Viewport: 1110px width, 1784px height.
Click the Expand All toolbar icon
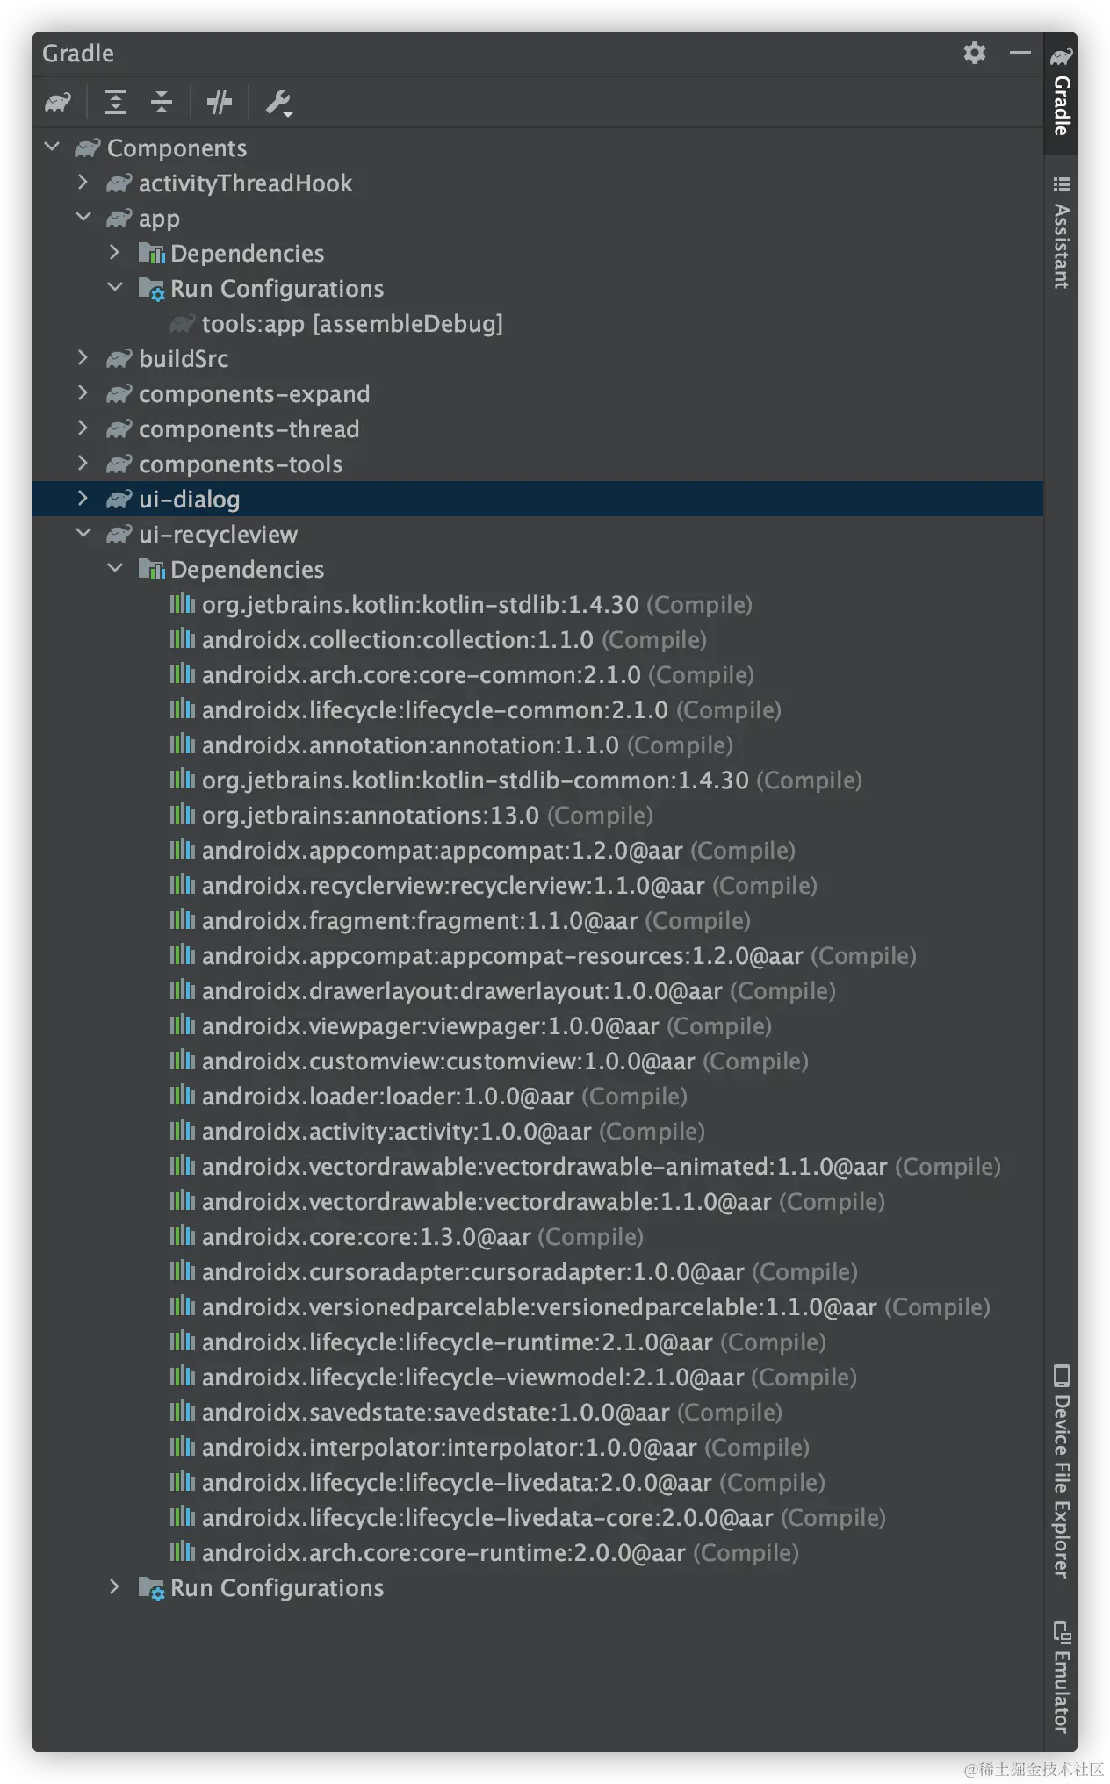click(x=116, y=103)
